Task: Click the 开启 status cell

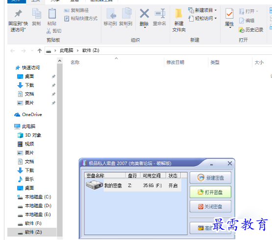Action: (173, 186)
